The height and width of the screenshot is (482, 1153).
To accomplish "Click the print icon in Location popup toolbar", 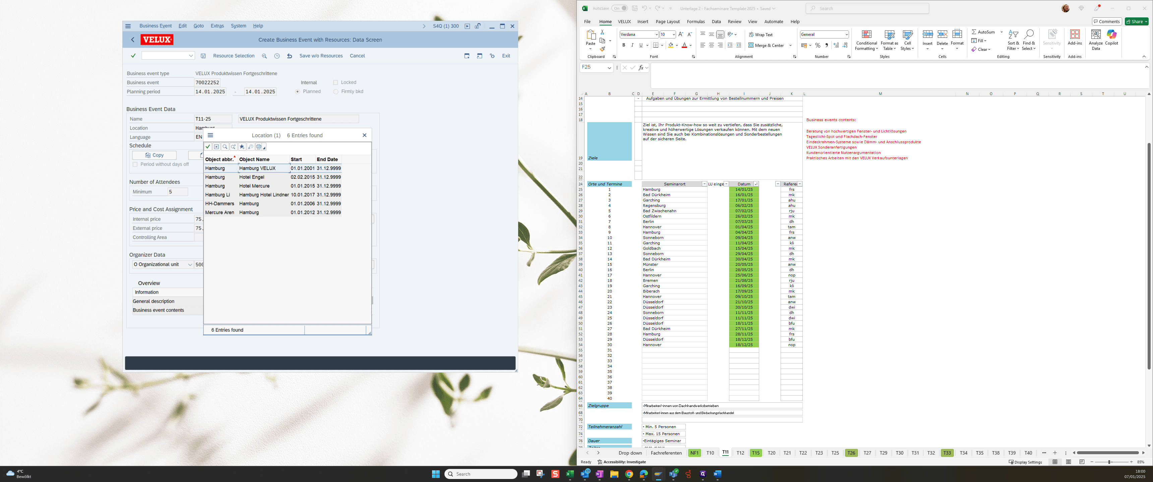I will coord(259,147).
